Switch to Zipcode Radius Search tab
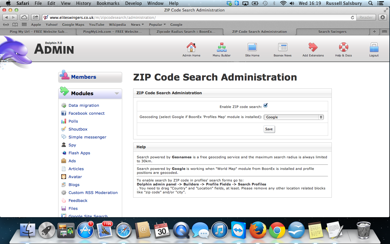Screen dimensions: 390x244 186,32
